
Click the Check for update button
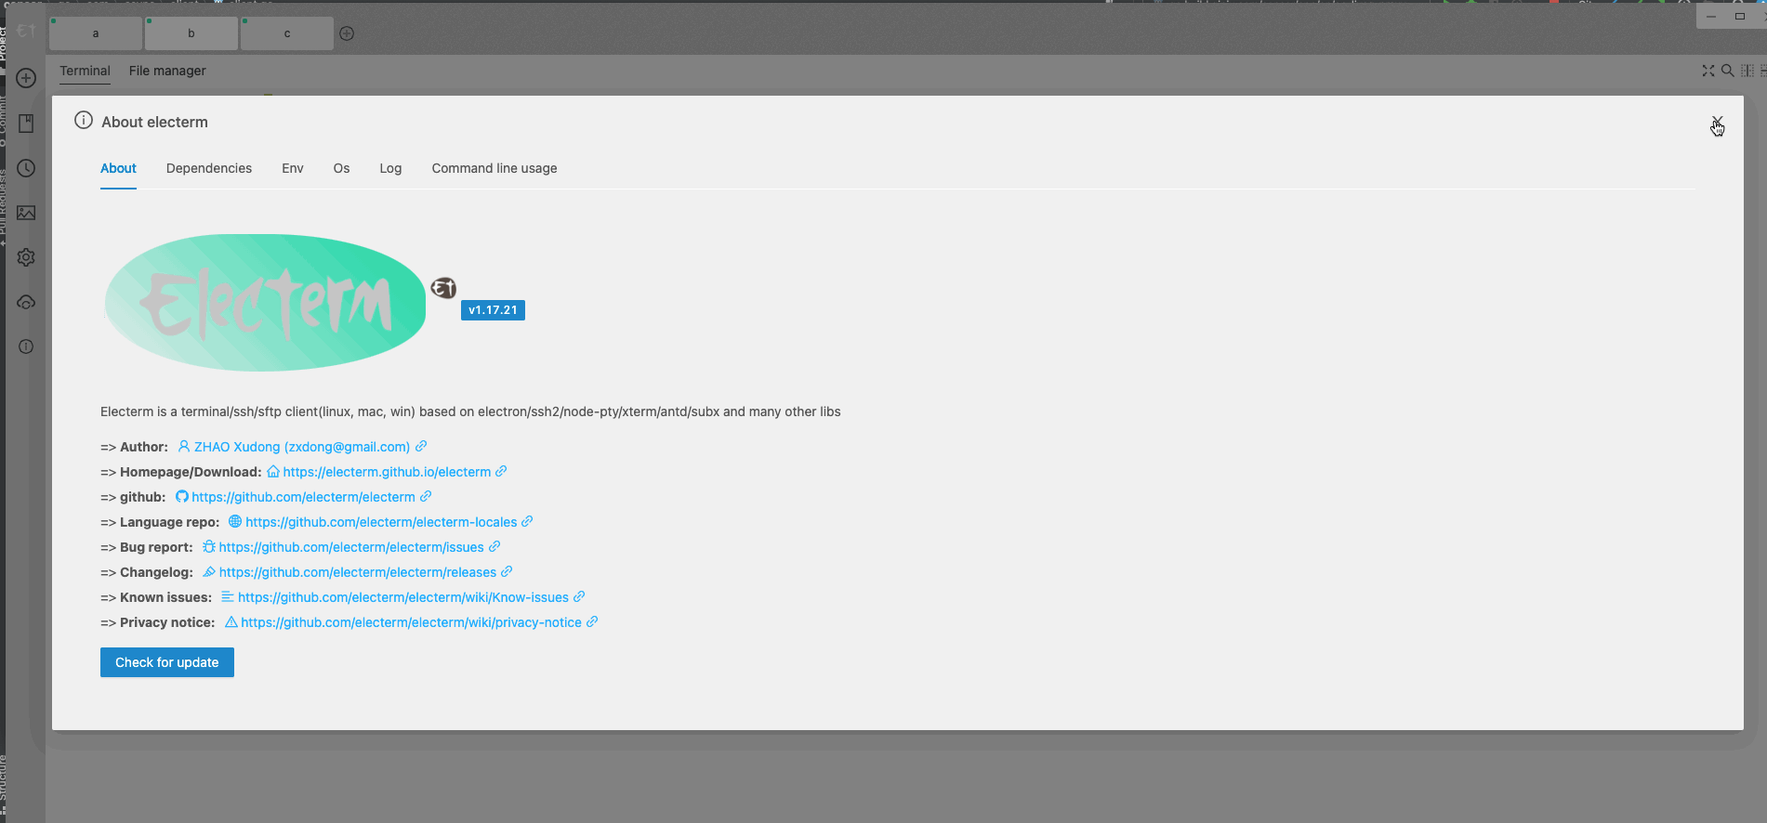coord(167,662)
